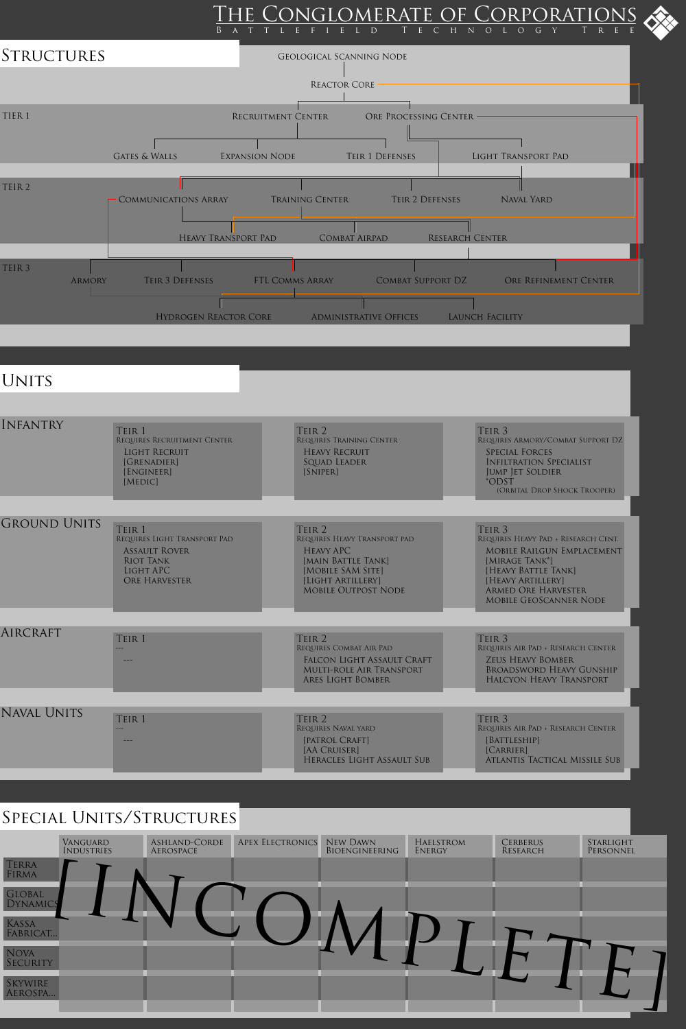This screenshot has height=1029, width=686.
Task: Click the Armory node
Action: click(x=88, y=281)
